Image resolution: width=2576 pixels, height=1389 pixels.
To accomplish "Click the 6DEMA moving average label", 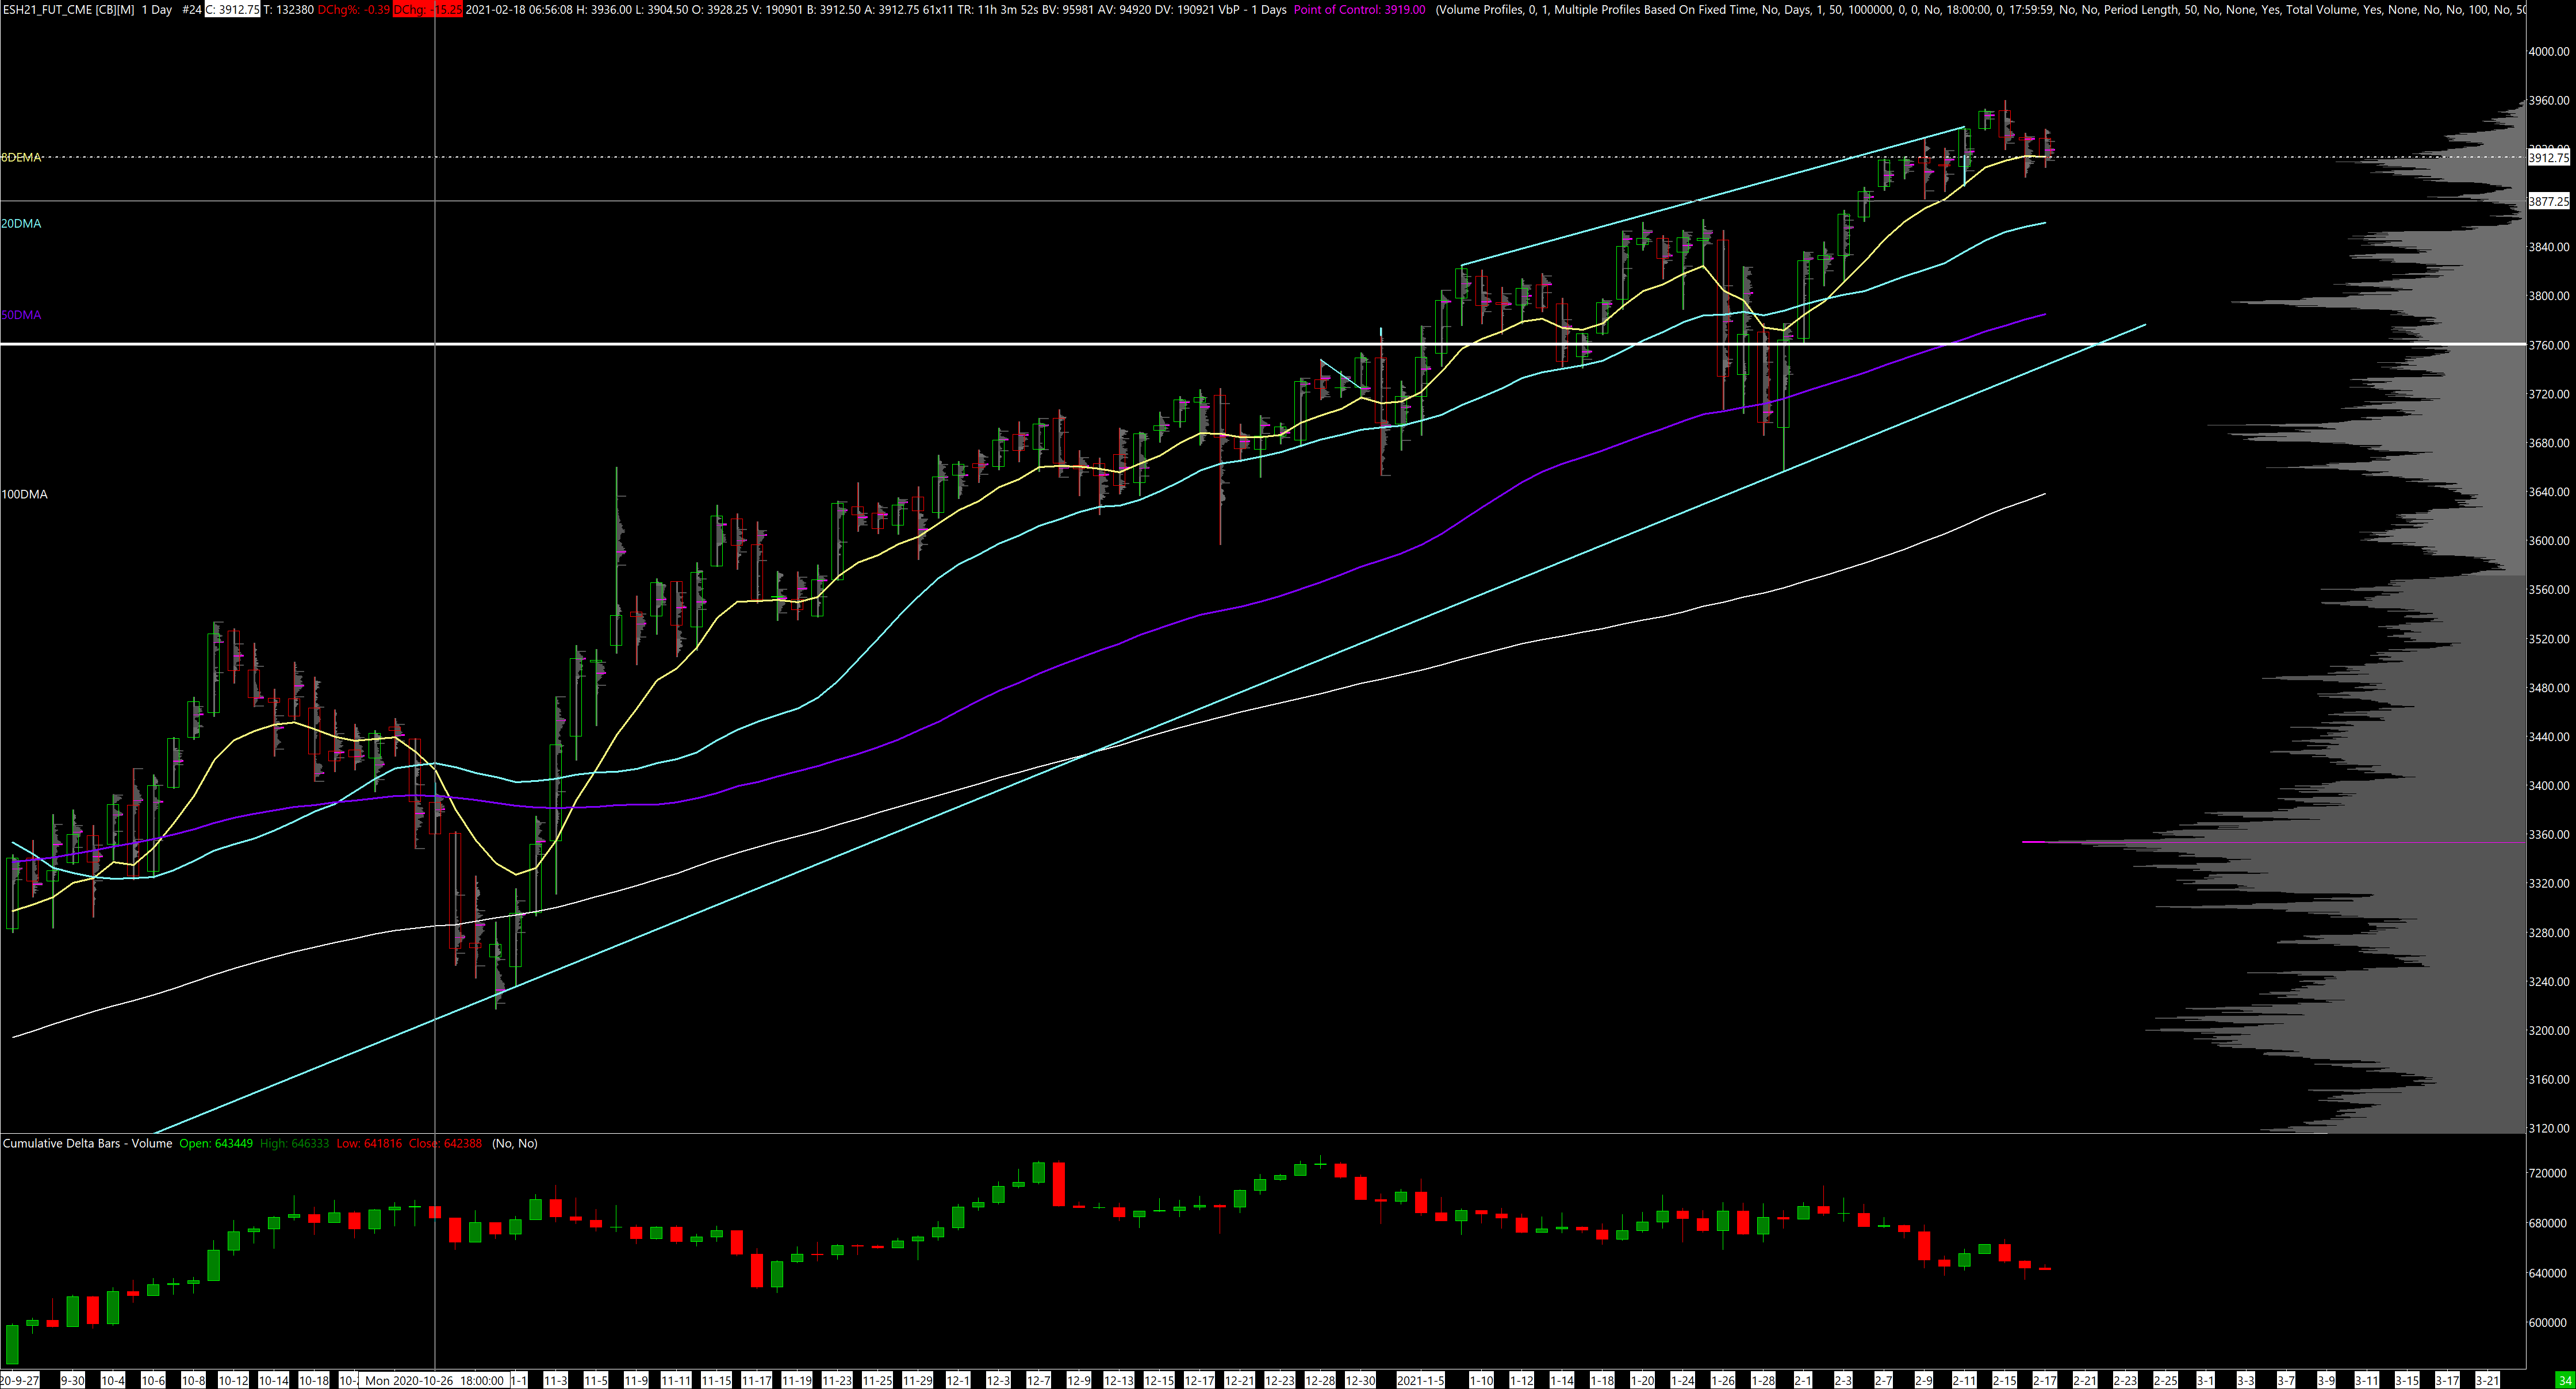I will point(22,158).
